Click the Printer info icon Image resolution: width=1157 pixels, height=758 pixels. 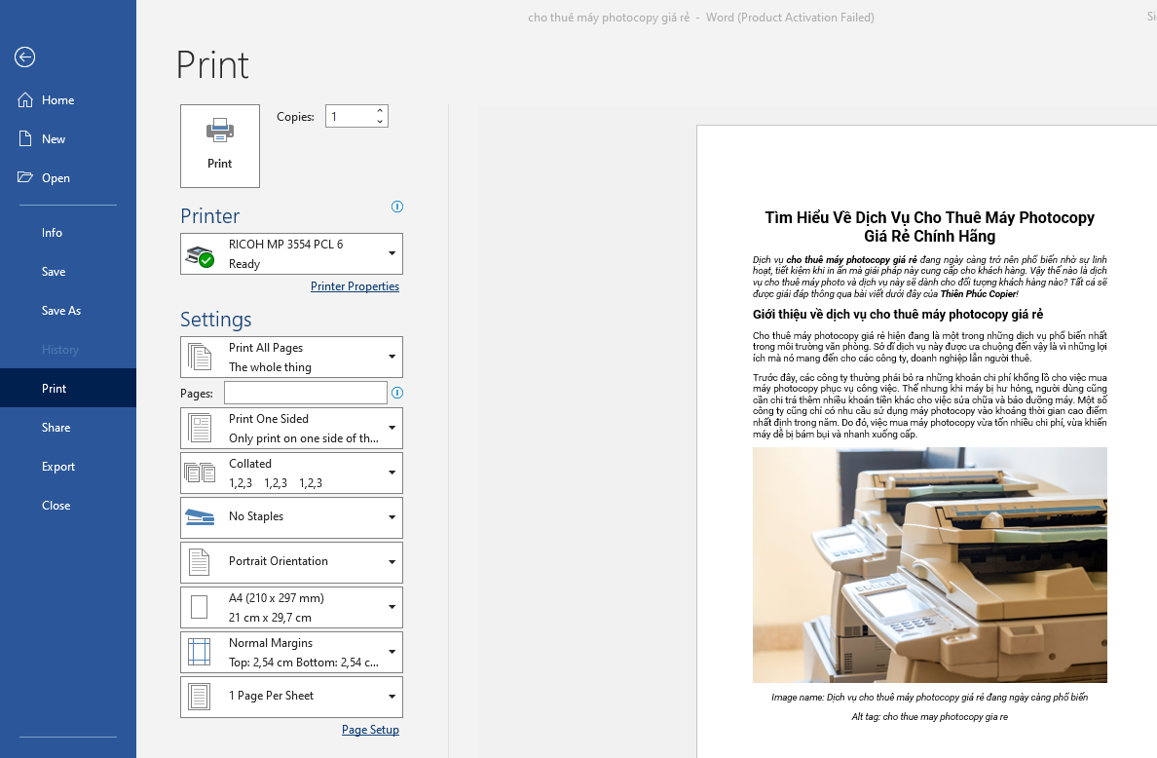(x=396, y=207)
